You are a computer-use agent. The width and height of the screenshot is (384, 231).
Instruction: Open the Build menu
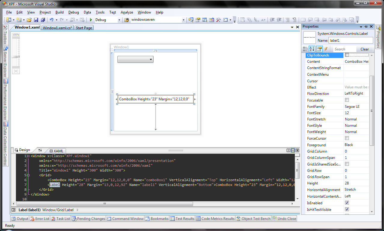point(59,12)
